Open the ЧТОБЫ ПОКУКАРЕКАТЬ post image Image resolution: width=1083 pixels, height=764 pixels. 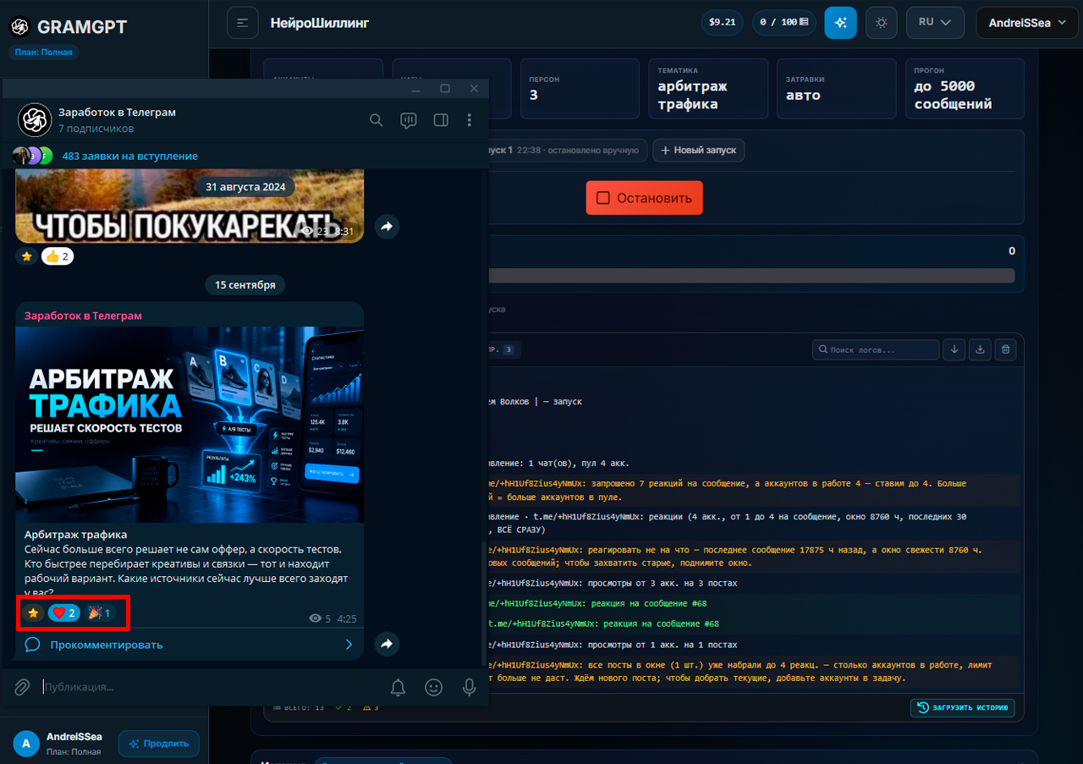(190, 206)
